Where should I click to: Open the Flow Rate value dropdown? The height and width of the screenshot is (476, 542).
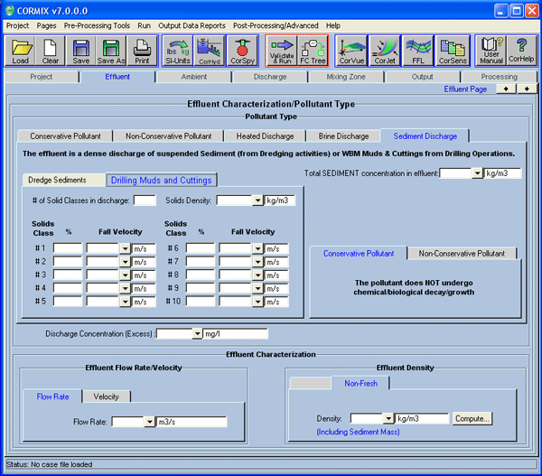[149, 422]
